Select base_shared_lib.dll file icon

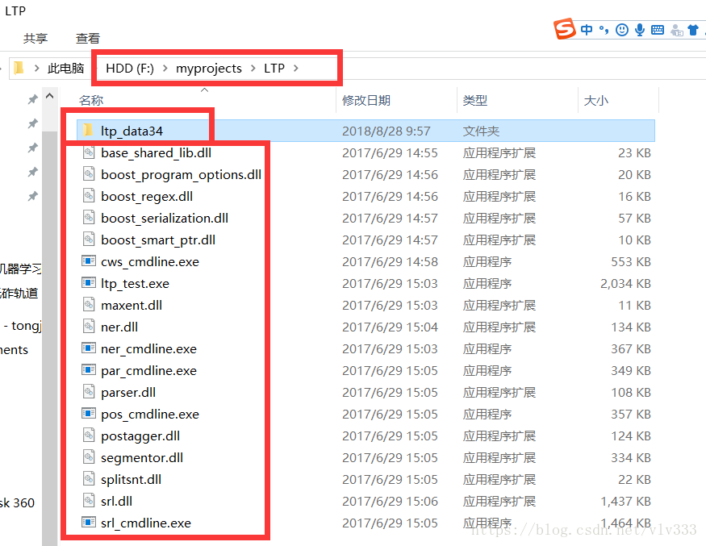tap(89, 152)
